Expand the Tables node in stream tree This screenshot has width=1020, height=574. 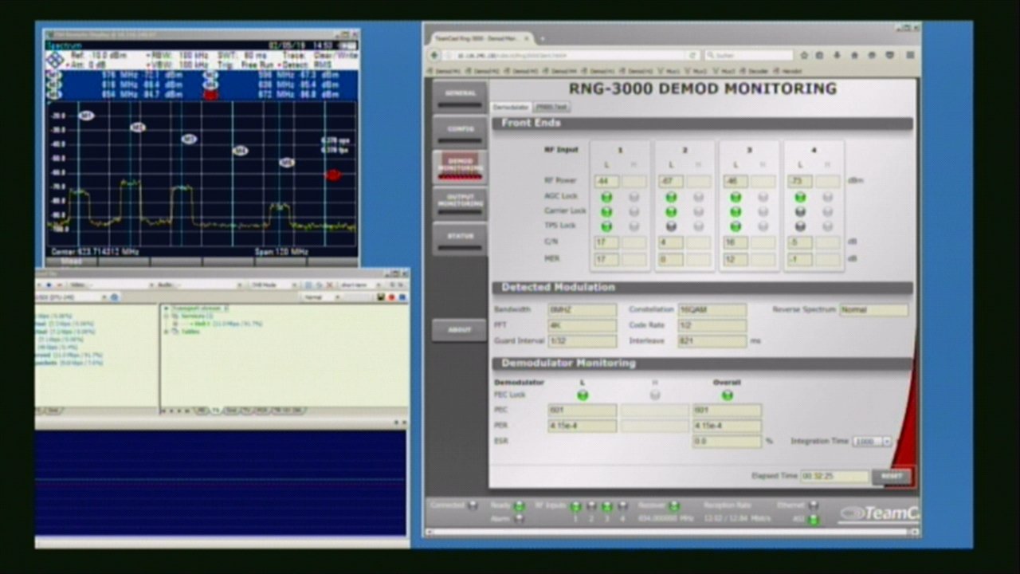tap(165, 332)
